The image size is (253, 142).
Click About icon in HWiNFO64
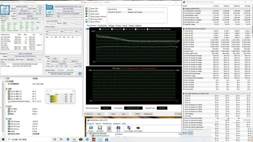118,128
